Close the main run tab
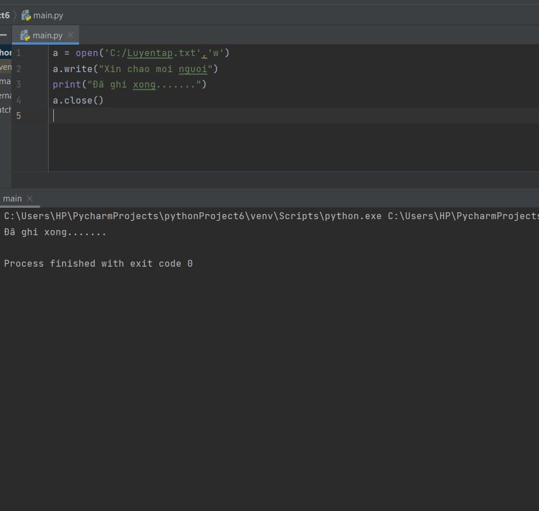Image resolution: width=539 pixels, height=511 pixels. point(30,199)
